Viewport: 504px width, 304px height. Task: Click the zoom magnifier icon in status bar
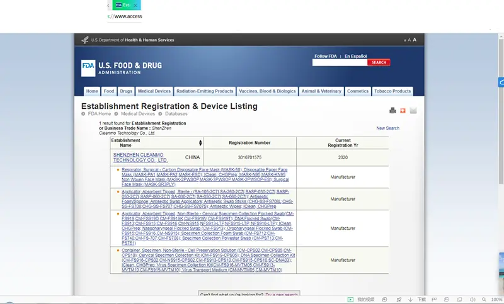(484, 300)
